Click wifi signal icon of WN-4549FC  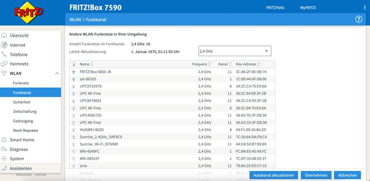coord(74,152)
